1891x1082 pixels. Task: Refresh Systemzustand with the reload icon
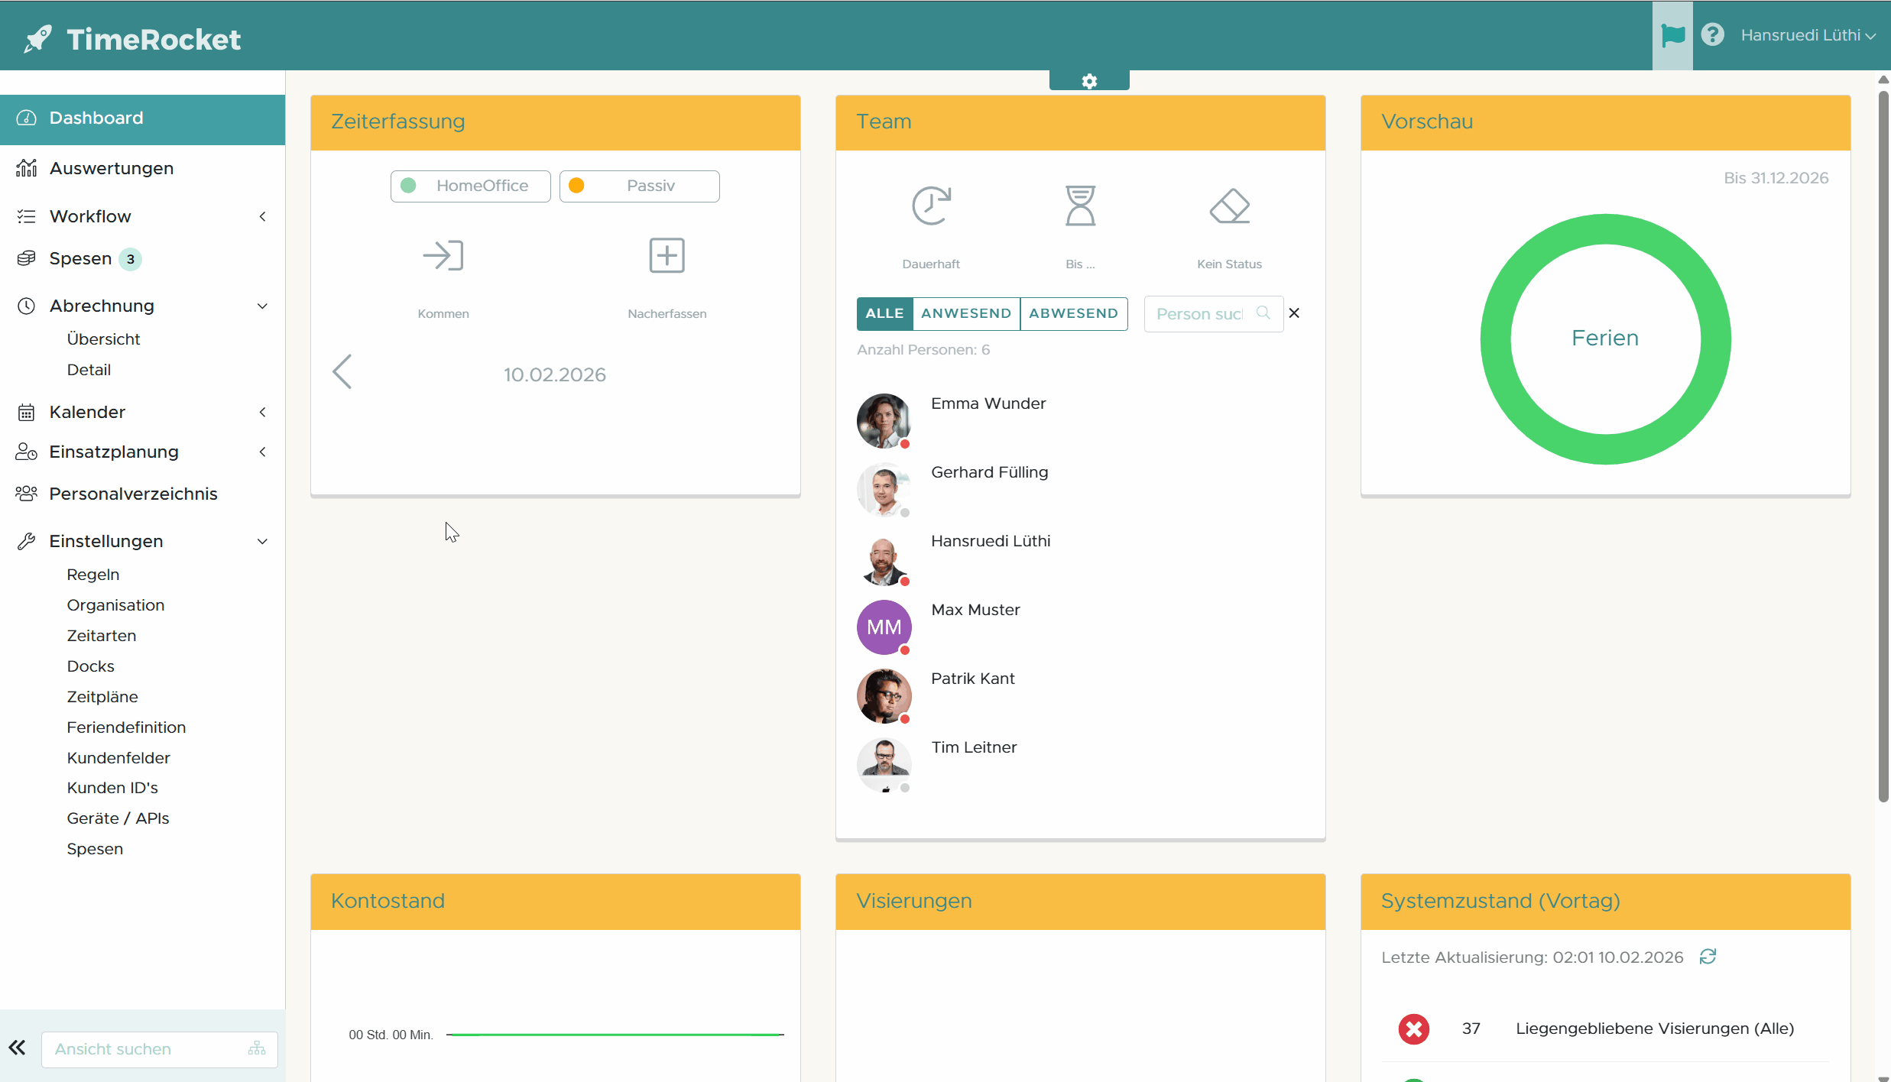coord(1708,957)
